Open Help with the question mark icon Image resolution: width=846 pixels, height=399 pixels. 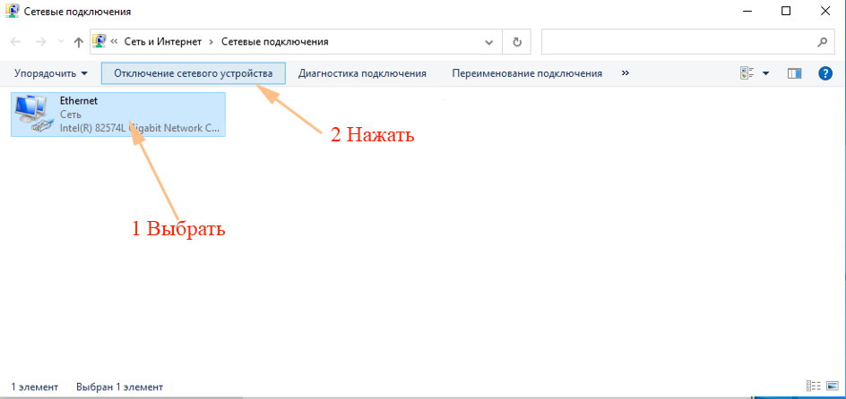tap(825, 73)
